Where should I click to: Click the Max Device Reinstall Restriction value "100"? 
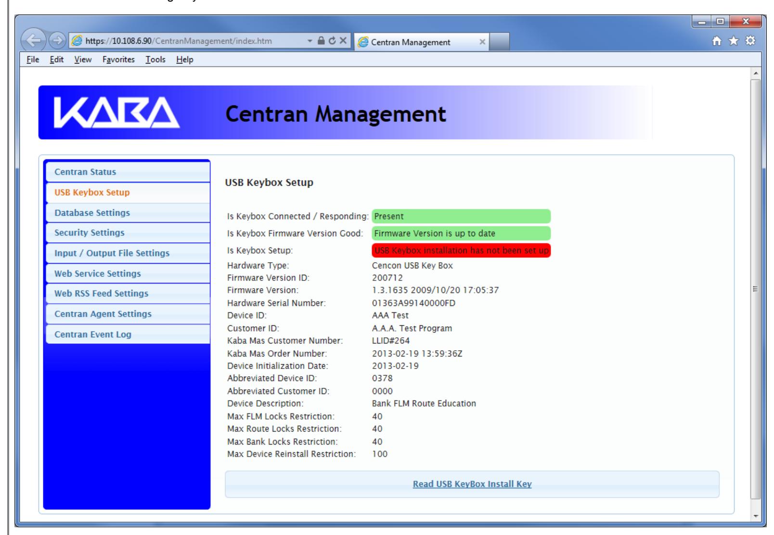click(380, 454)
